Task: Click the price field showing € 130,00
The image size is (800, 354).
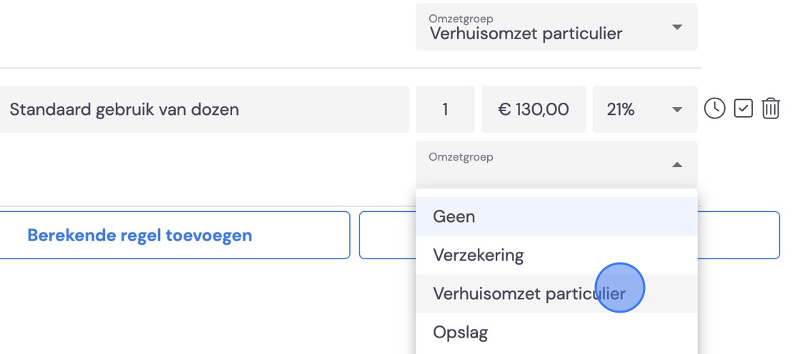Action: pos(533,109)
